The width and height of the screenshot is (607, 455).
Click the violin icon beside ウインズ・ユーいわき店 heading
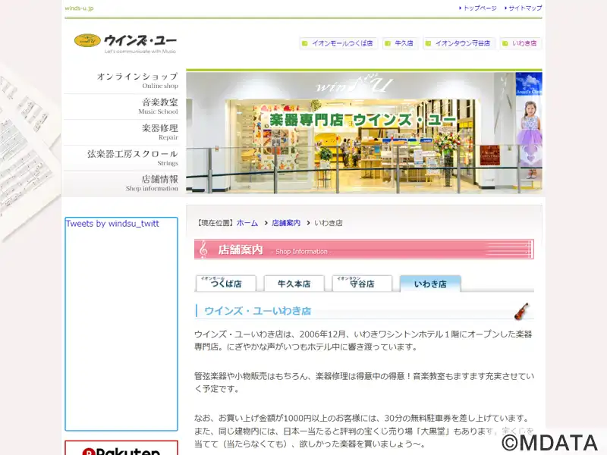521,311
